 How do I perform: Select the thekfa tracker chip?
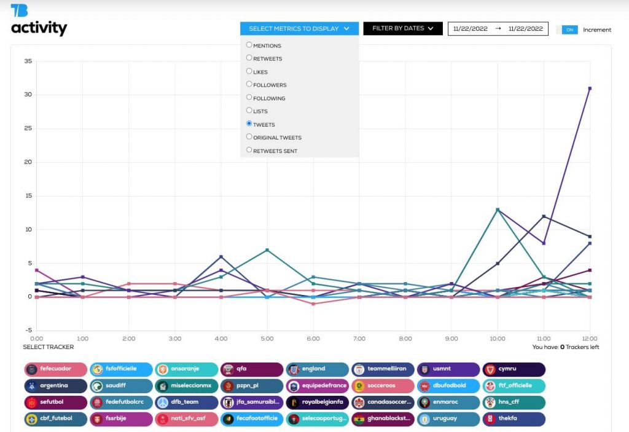click(514, 419)
